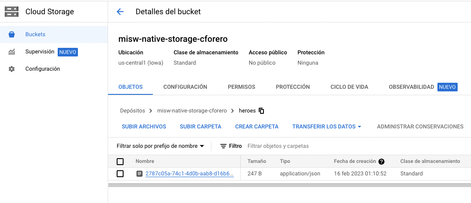
Task: Open Configuración via its gear icon
Action: tap(12, 69)
